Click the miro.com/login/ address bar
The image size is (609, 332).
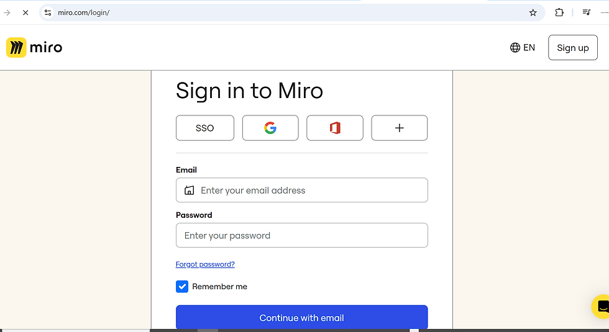(x=292, y=12)
